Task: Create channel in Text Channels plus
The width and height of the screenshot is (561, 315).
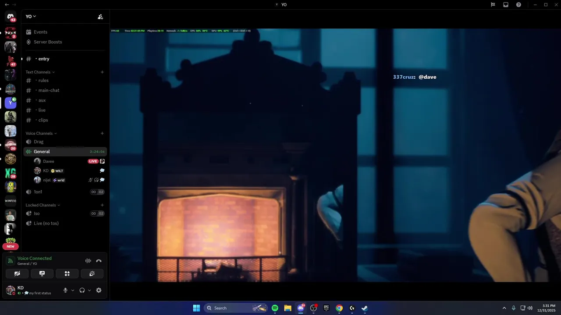Action: (x=102, y=72)
